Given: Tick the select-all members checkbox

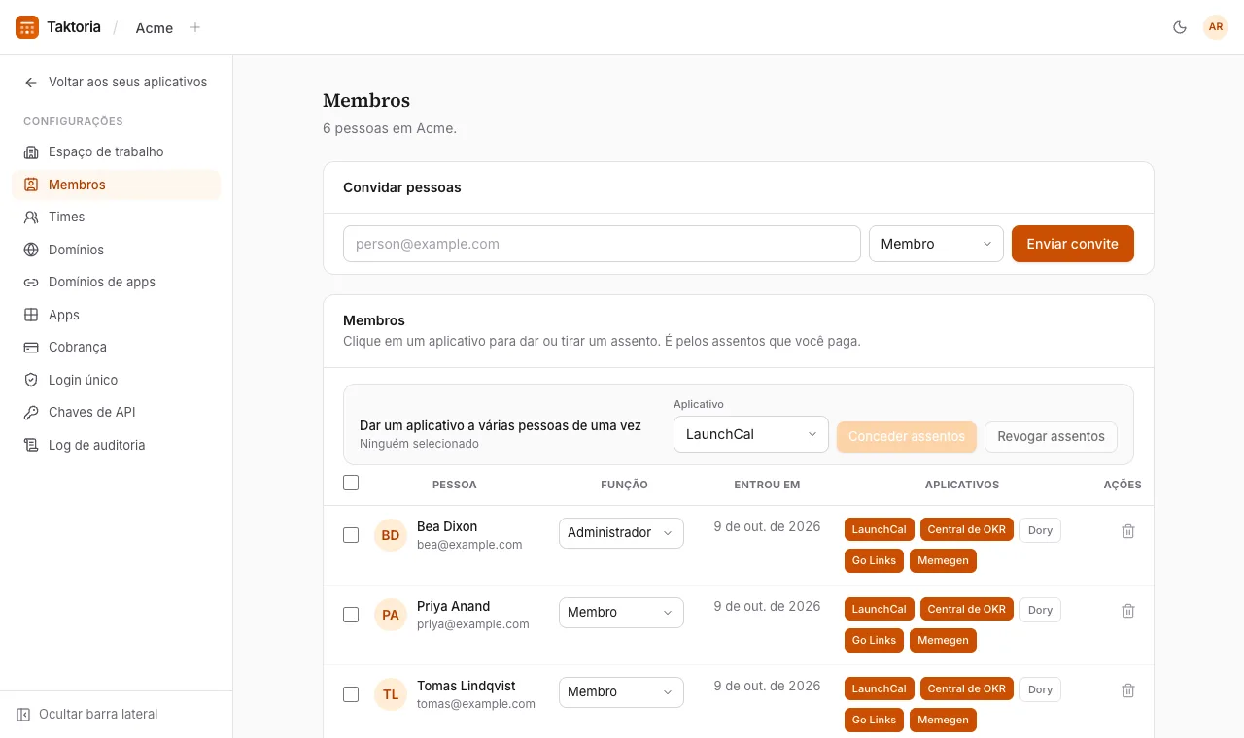Looking at the screenshot, I should point(351,483).
